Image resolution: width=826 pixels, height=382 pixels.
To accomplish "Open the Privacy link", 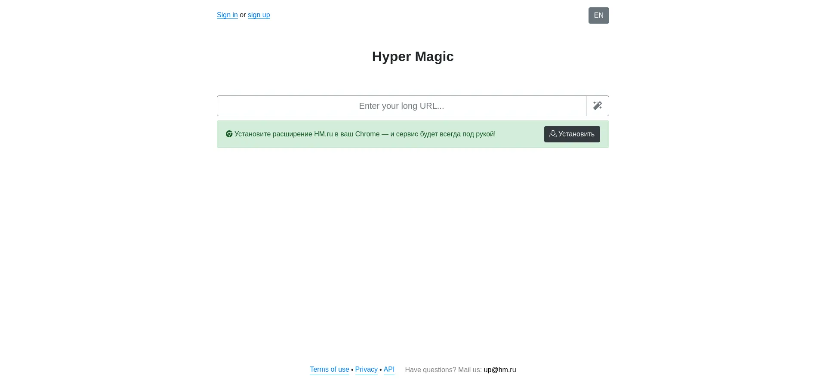I will point(367,370).
